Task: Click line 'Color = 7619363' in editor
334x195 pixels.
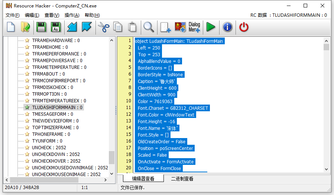Action: point(155,101)
